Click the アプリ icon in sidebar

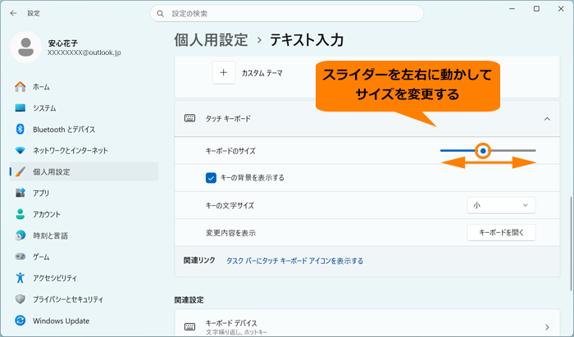20,193
